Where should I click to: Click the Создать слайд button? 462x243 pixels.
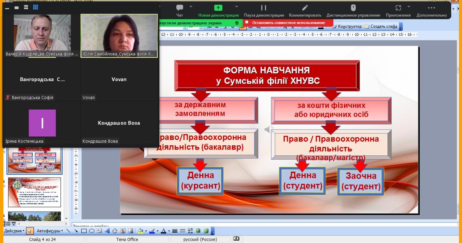(x=381, y=27)
